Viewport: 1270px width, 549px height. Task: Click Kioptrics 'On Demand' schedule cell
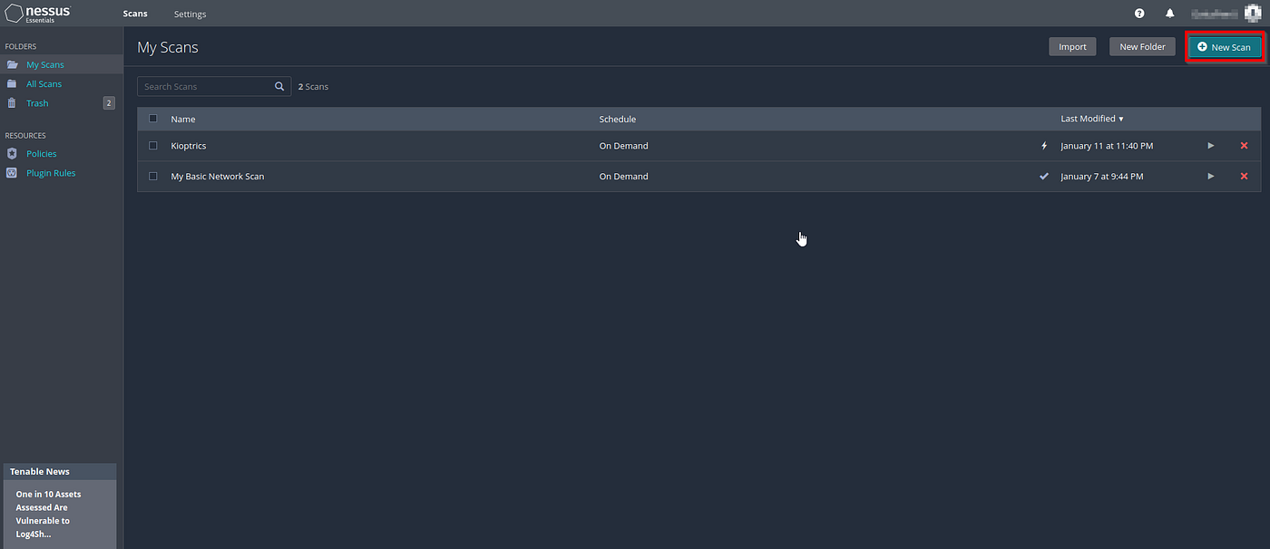point(624,146)
